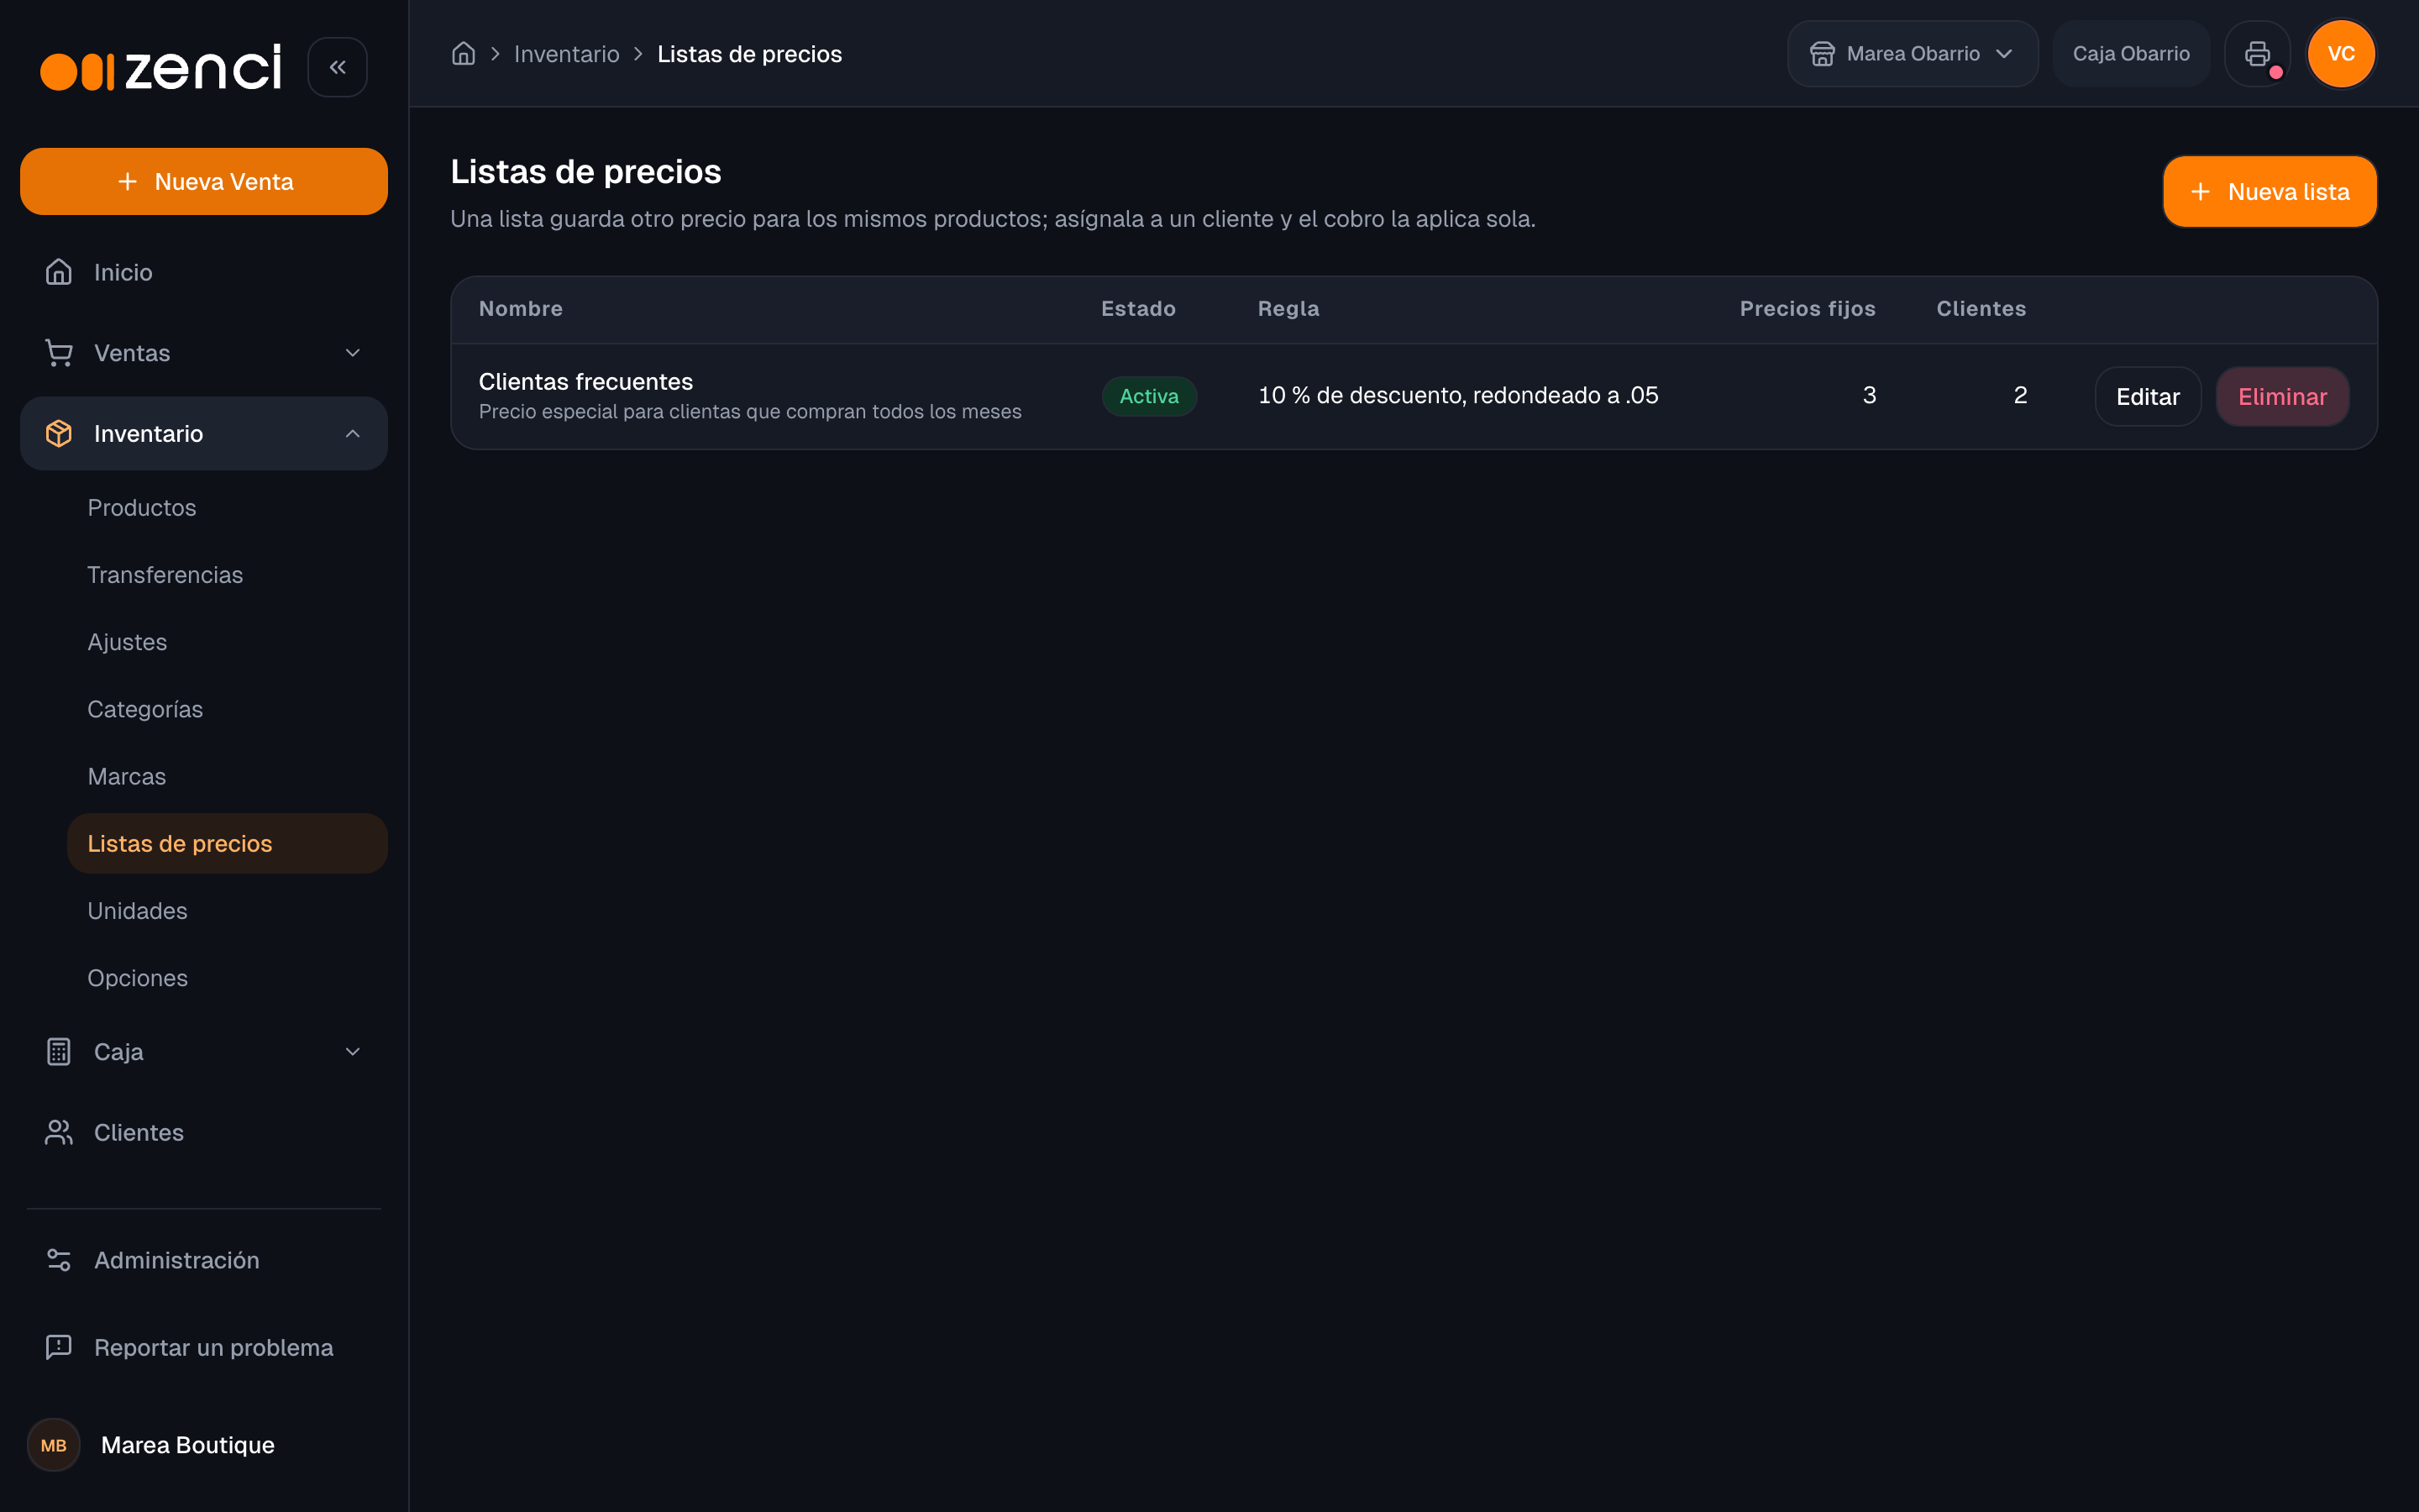Delete the Clientas frecuentes list with Eliminar
The width and height of the screenshot is (2419, 1512).
click(2282, 397)
